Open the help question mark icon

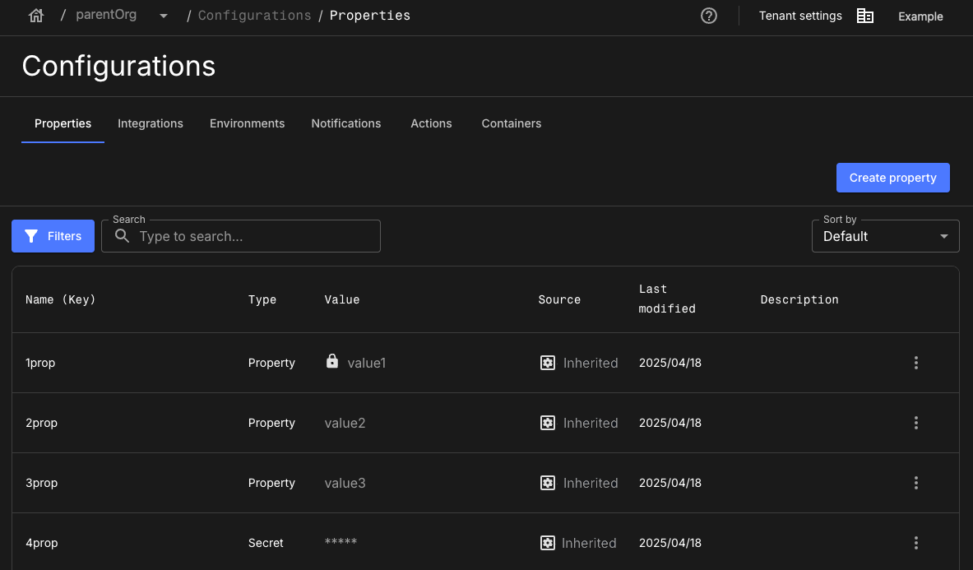click(x=709, y=16)
